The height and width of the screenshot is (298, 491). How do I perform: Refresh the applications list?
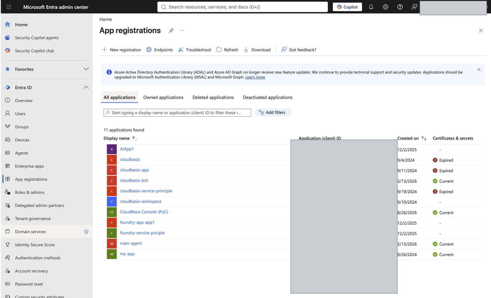pos(227,50)
